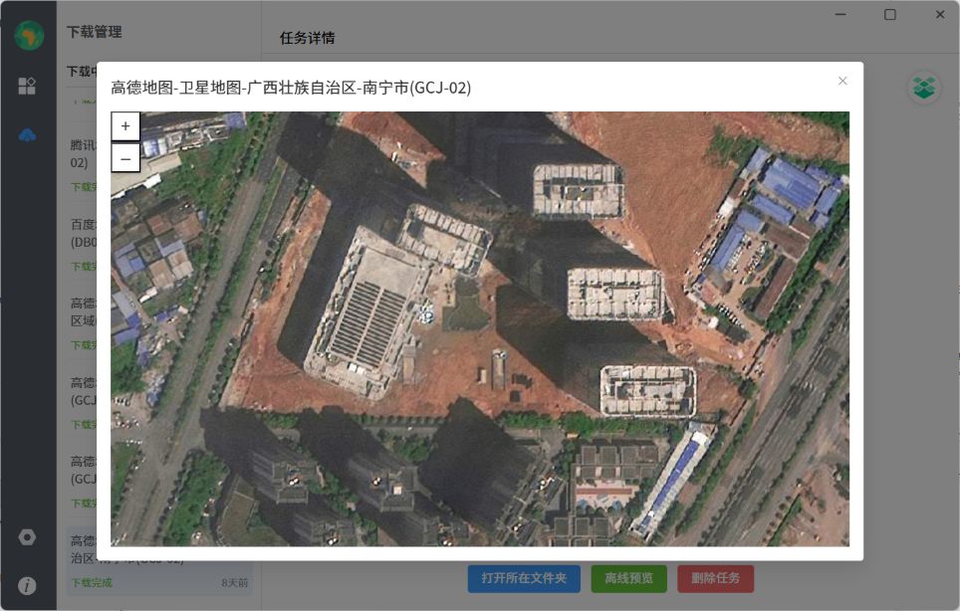960x611 pixels.
Task: Zoom in with the map plus button
Action: click(x=125, y=126)
